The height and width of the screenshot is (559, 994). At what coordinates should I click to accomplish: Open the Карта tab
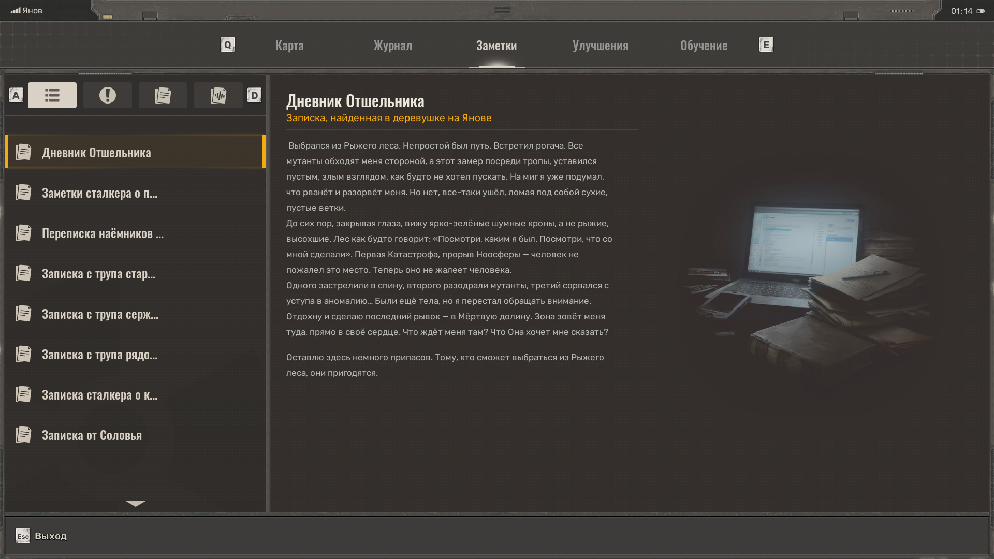click(x=289, y=46)
